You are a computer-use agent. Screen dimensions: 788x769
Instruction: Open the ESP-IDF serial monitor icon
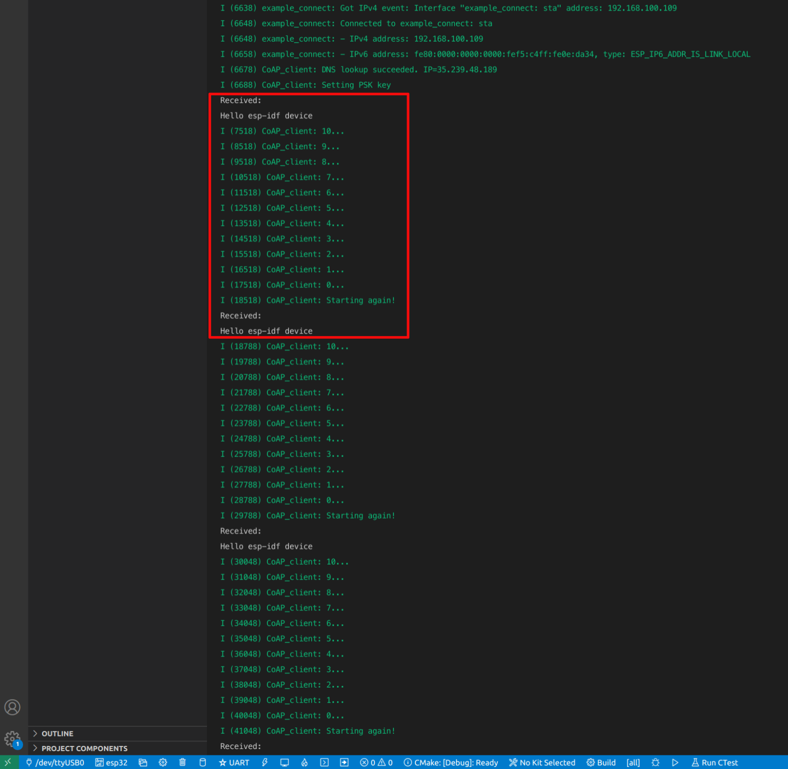coord(284,762)
